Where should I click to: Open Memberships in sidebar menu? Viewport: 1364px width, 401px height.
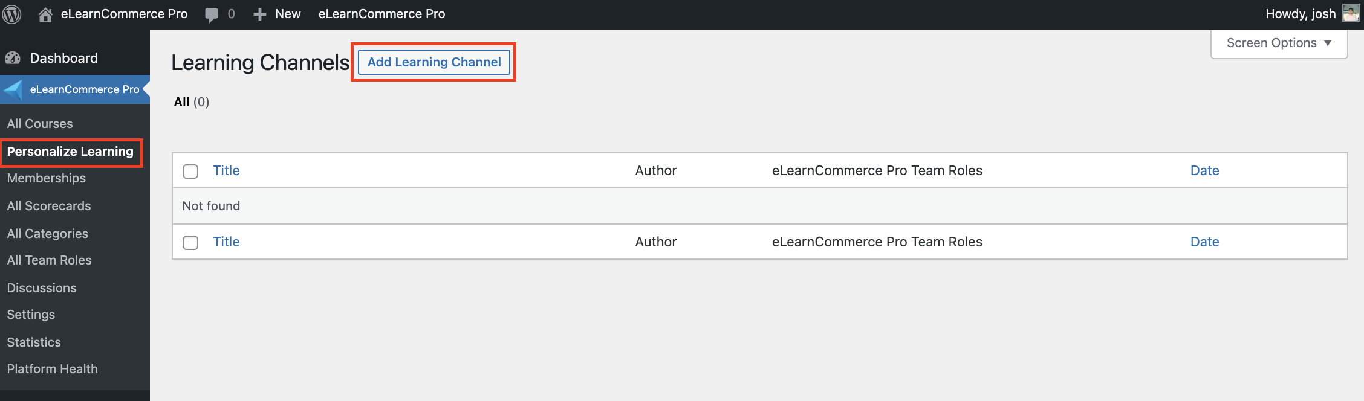pyautogui.click(x=47, y=178)
